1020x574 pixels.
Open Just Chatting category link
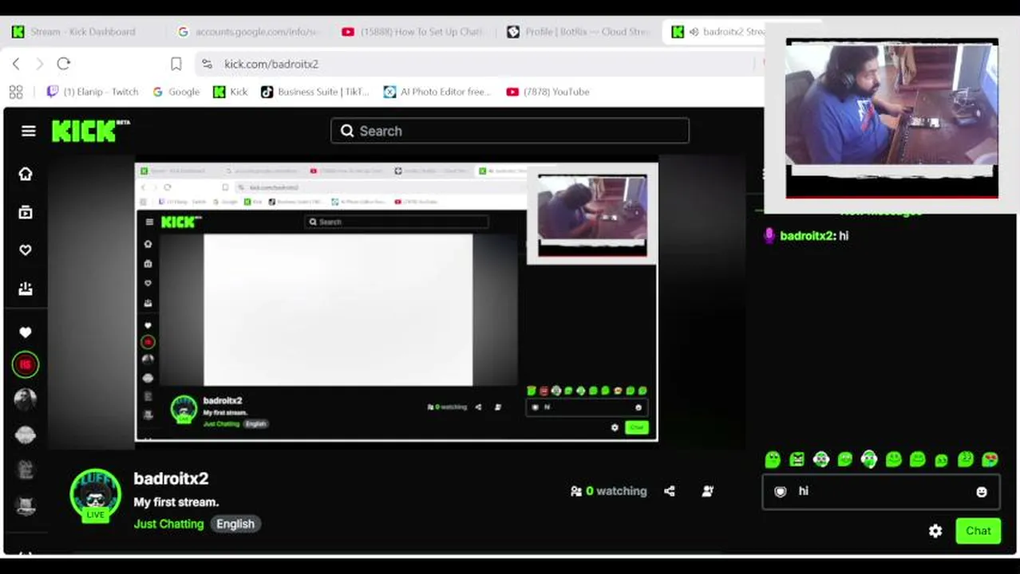point(169,524)
